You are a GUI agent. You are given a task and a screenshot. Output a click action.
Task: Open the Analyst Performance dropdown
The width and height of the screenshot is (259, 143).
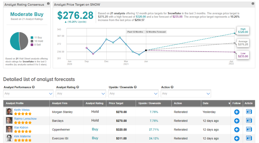pos(29,93)
